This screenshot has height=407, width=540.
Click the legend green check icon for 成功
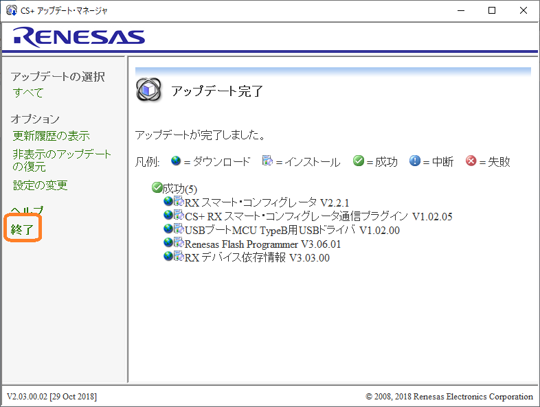coord(359,161)
